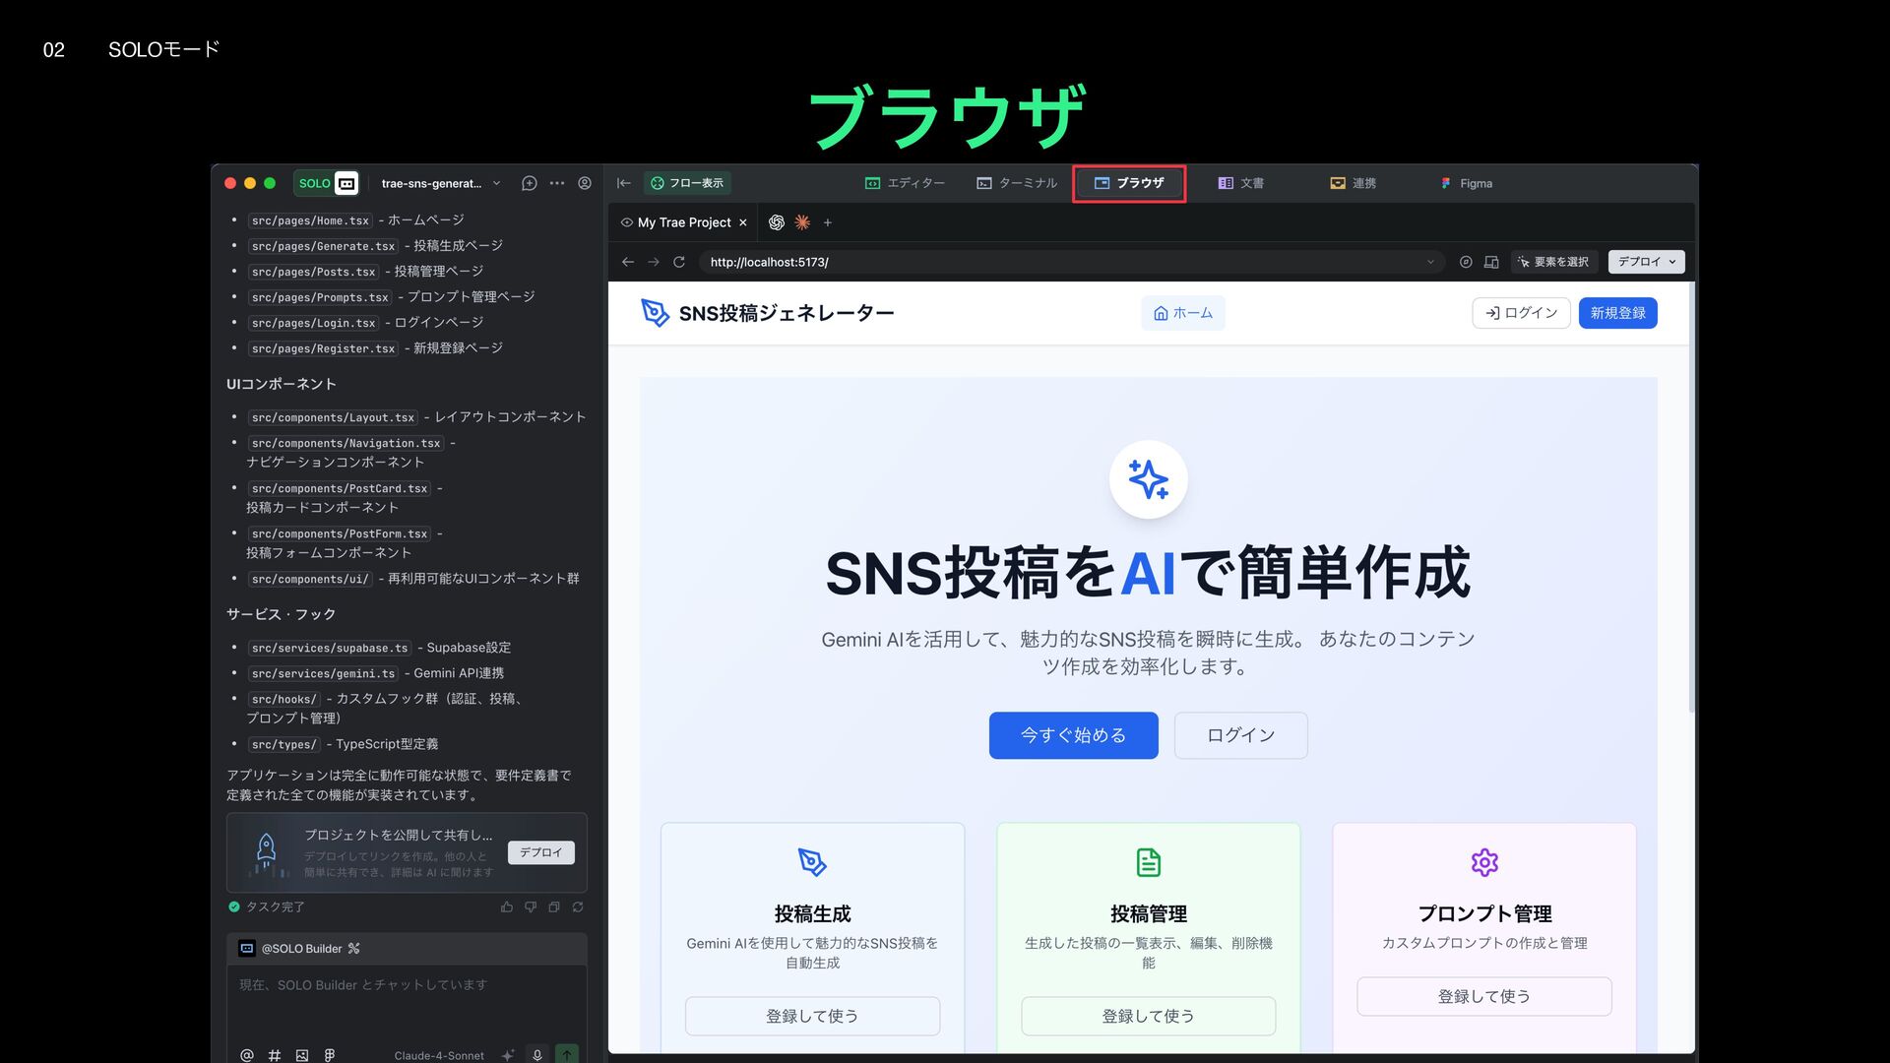1890x1063 pixels.
Task: Click the thumbs up feedback icon
Action: tap(507, 907)
